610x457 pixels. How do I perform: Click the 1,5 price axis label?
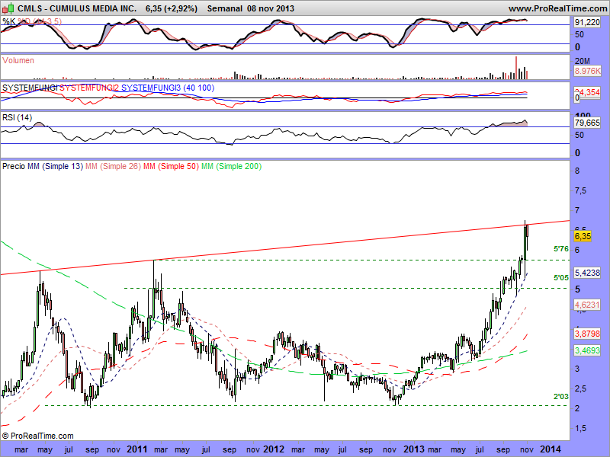pyautogui.click(x=580, y=428)
